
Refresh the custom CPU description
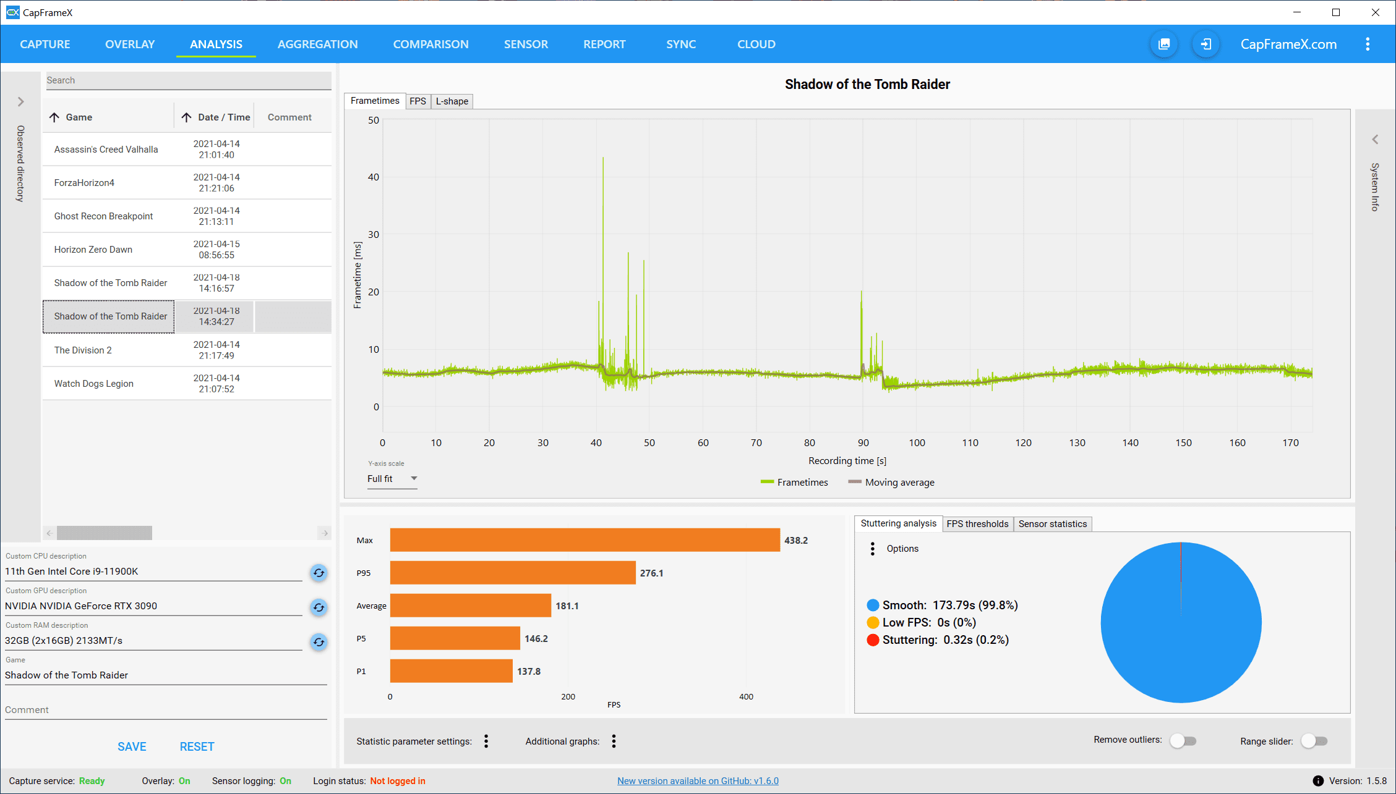coord(319,573)
